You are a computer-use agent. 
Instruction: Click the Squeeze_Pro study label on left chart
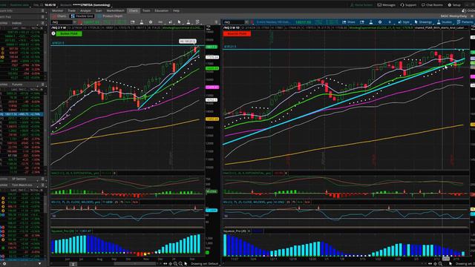(62, 231)
